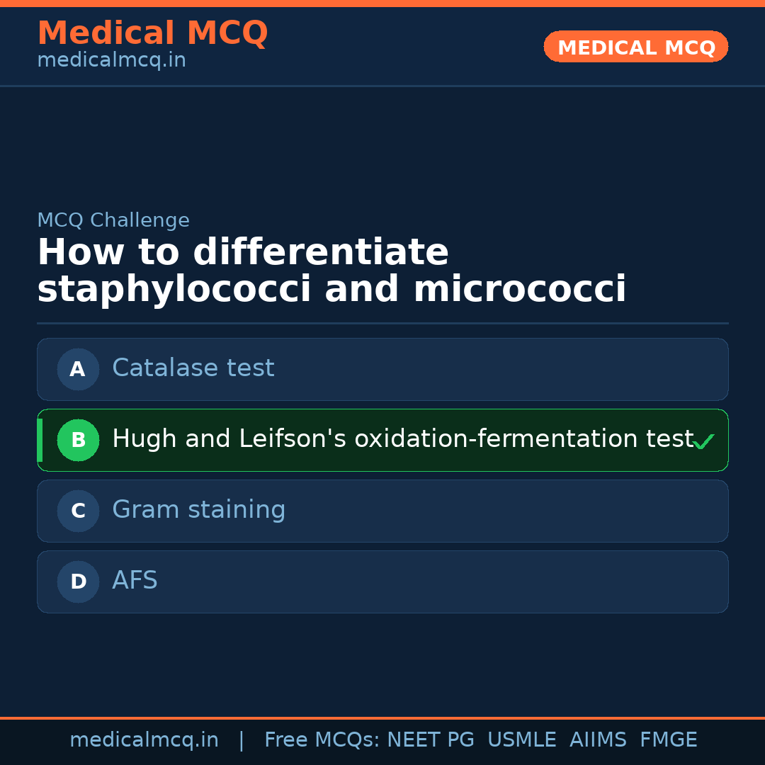Click the green accent bar on option B
Viewport: 765px width, 765px height.
40,440
